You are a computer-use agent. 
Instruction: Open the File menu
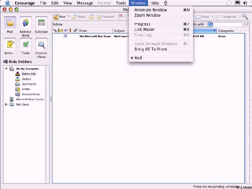(43, 3)
